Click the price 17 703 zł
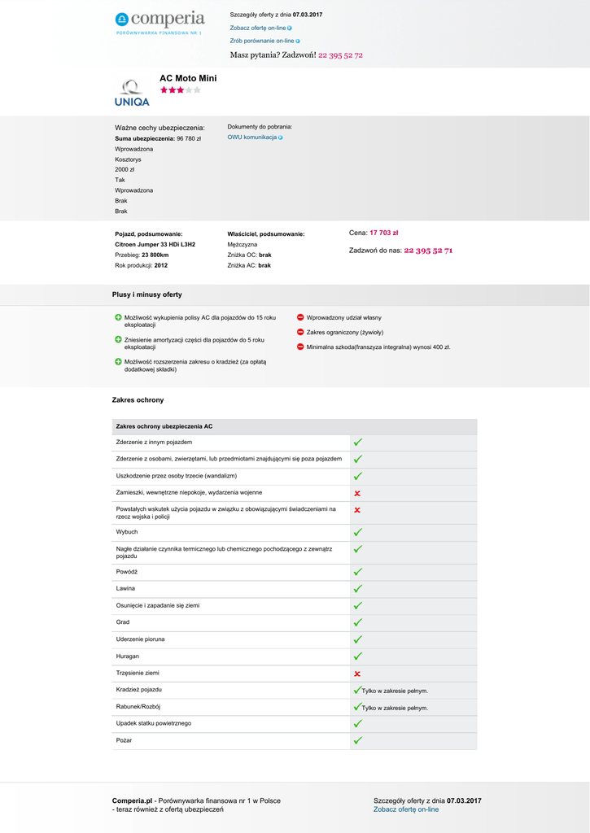Image resolution: width=590 pixels, height=833 pixels. tap(383, 233)
